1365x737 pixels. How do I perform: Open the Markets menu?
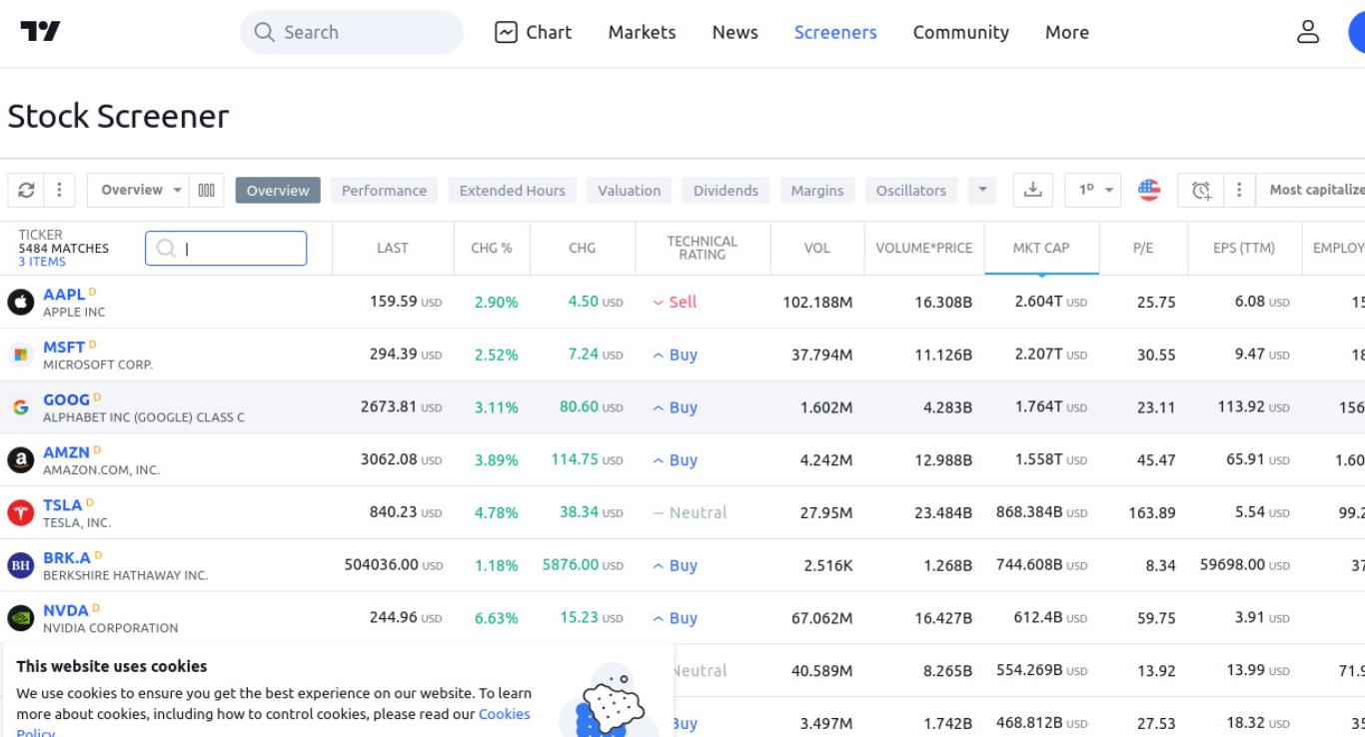[642, 32]
